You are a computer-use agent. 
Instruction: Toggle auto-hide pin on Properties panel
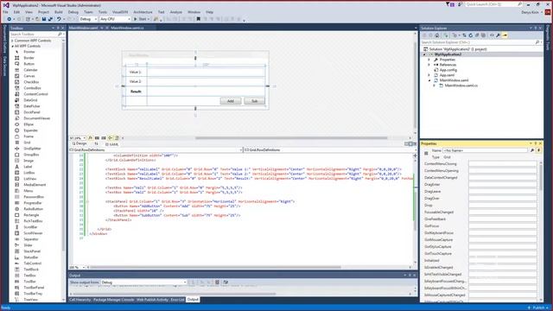point(536,143)
